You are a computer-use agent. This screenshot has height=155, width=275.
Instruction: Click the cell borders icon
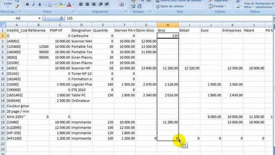(x=50, y=4)
